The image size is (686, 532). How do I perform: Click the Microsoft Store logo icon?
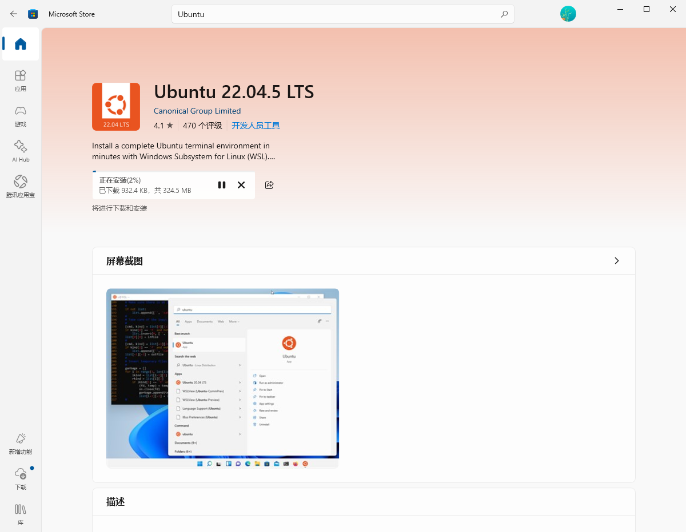[33, 14]
